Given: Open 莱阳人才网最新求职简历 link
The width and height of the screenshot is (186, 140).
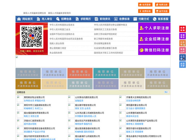Looking at the screenshot, I should 59,13.
